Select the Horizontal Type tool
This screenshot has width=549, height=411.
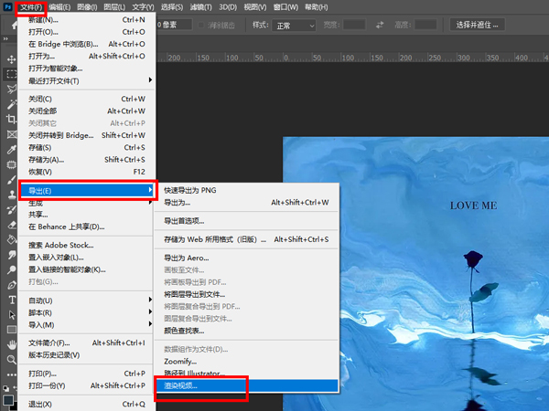pos(11,300)
